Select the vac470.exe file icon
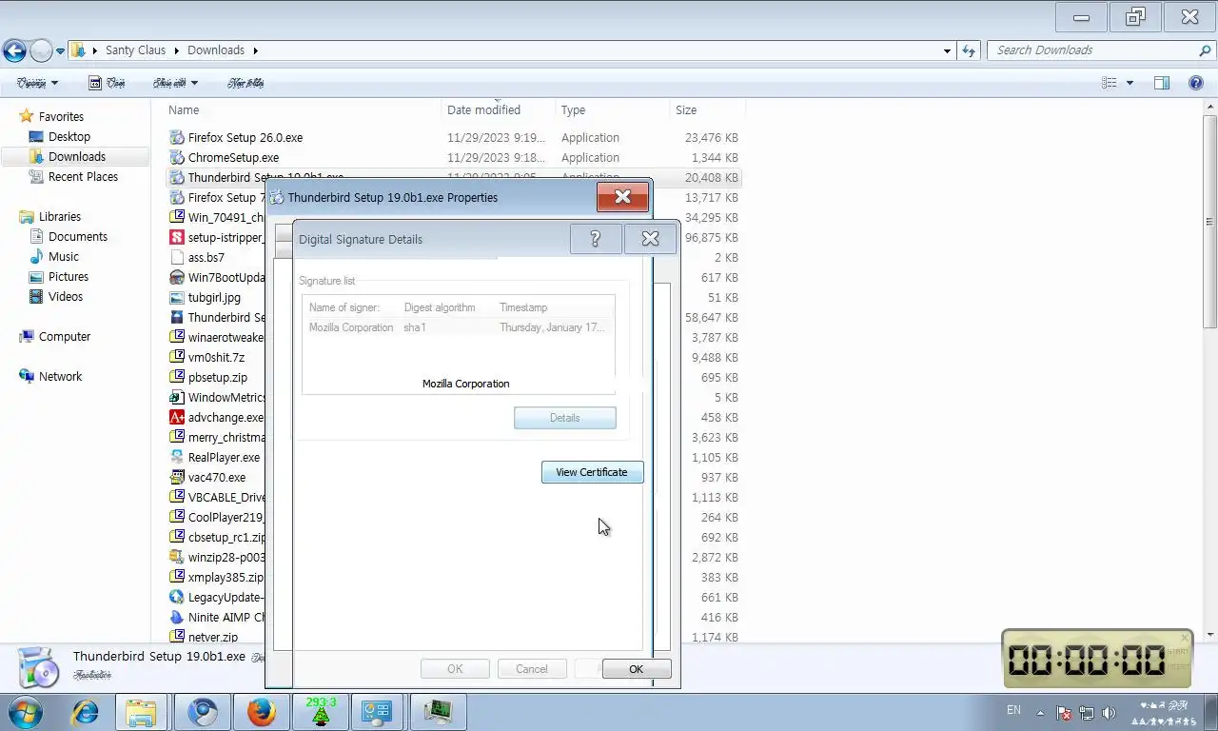1218x731 pixels. pyautogui.click(x=177, y=477)
